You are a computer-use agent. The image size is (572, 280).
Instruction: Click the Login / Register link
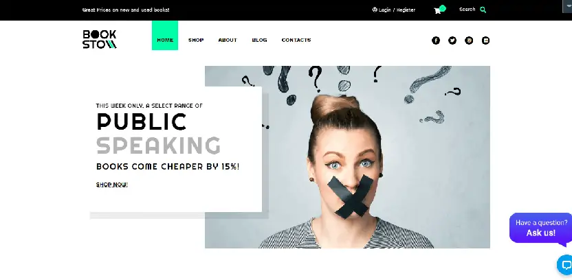(x=397, y=10)
